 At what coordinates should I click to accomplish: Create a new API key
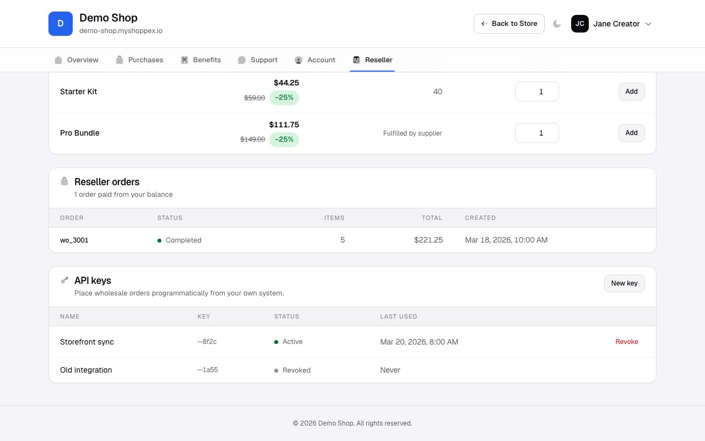pos(625,283)
